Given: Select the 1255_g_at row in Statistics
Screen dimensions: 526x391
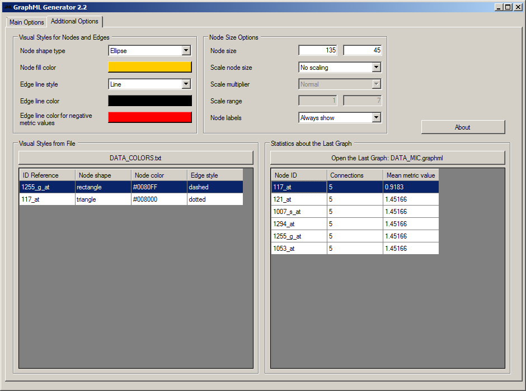Looking at the screenshot, I should click(x=355, y=236).
